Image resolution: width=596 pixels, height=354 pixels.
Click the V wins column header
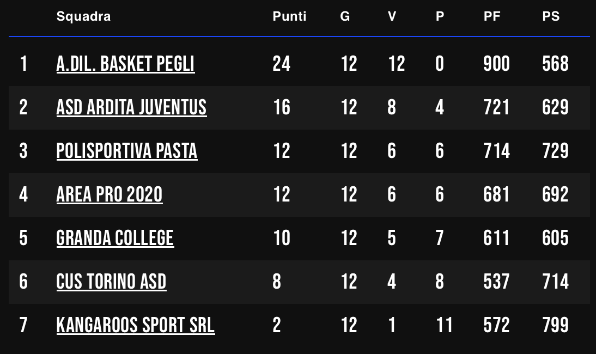[392, 16]
